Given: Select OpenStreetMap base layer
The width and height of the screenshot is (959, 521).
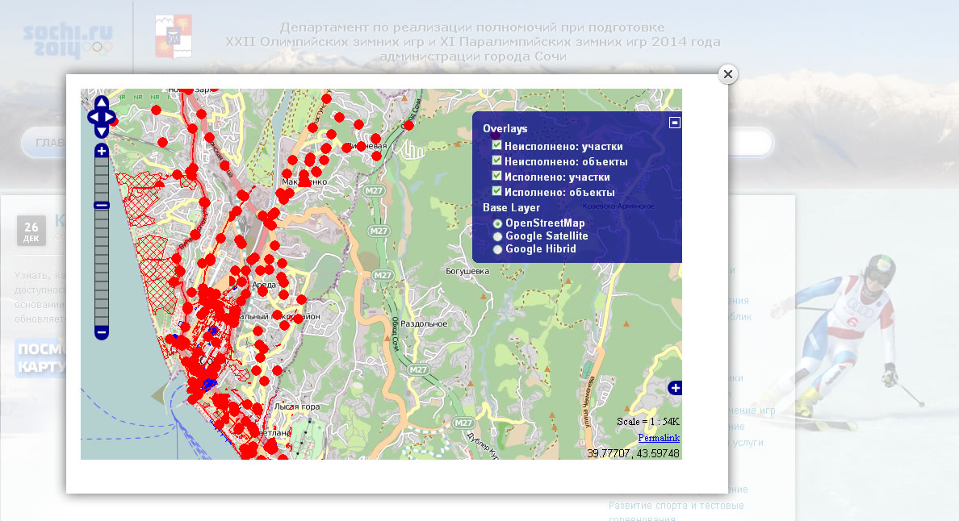Looking at the screenshot, I should pyautogui.click(x=498, y=223).
